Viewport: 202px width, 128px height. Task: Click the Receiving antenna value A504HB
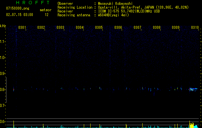click(x=104, y=15)
